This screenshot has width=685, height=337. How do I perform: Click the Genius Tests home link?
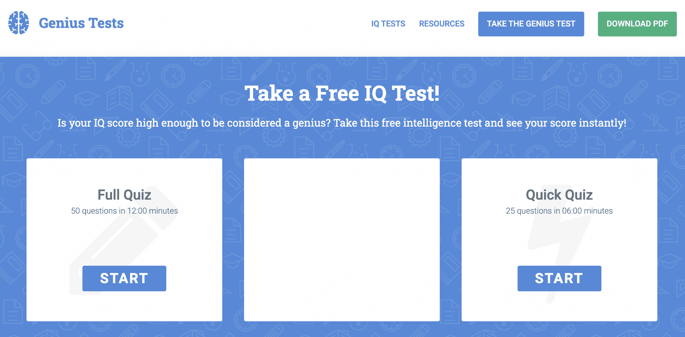[81, 23]
